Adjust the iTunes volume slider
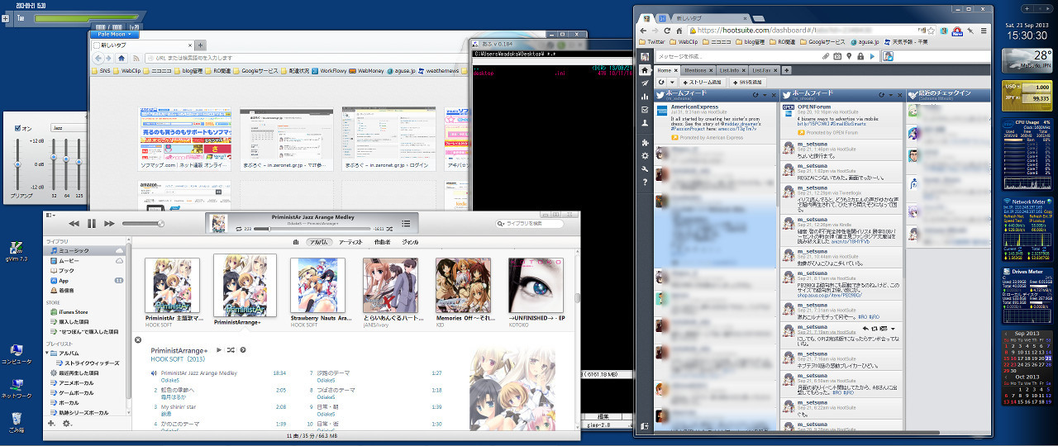Image resolution: width=1058 pixels, height=446 pixels. (x=143, y=224)
